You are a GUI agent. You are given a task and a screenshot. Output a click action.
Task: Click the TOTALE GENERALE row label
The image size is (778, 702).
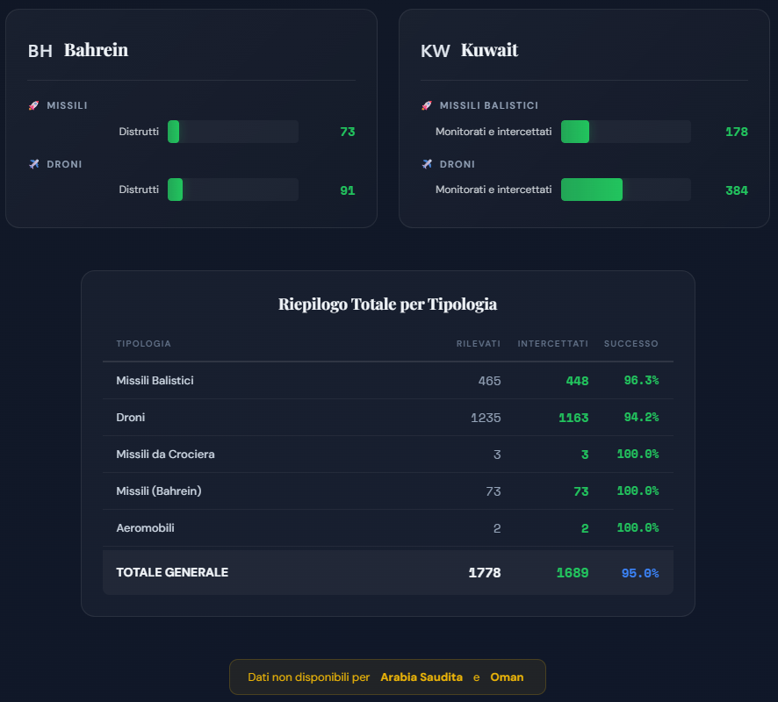pyautogui.click(x=172, y=572)
